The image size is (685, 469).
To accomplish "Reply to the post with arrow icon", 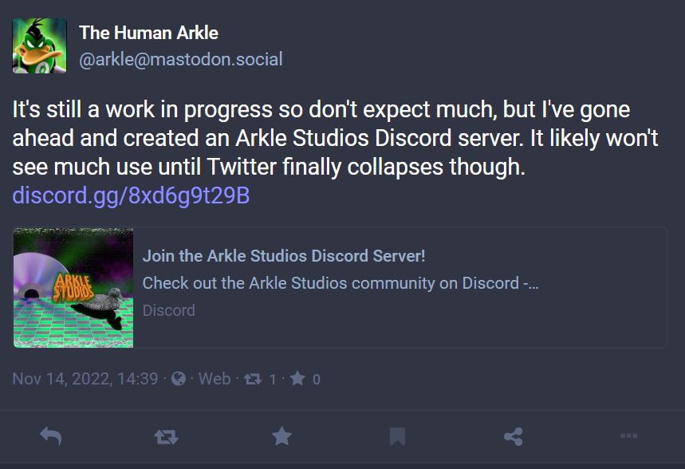I will point(51,436).
